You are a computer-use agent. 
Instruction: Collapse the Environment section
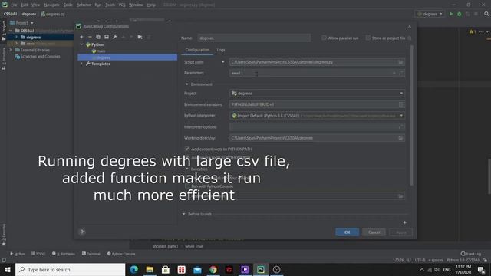click(x=187, y=84)
